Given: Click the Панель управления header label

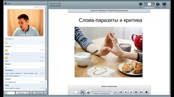Looking at the screenshot, I should 109,86.
